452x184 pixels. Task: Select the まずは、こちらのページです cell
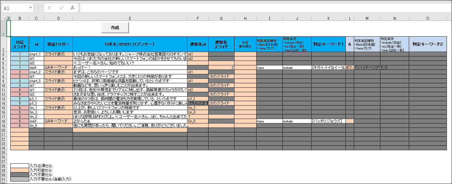[x=130, y=72]
